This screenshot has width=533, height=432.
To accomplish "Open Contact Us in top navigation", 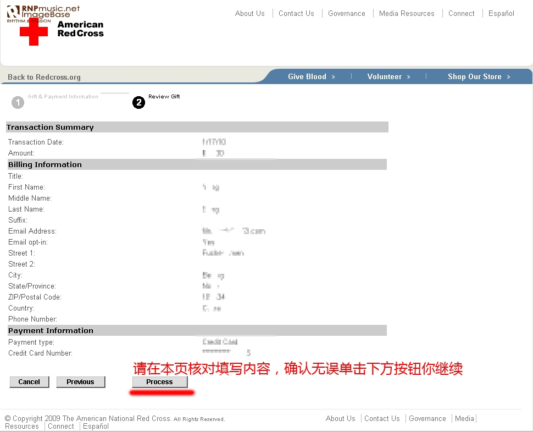I will (x=296, y=13).
